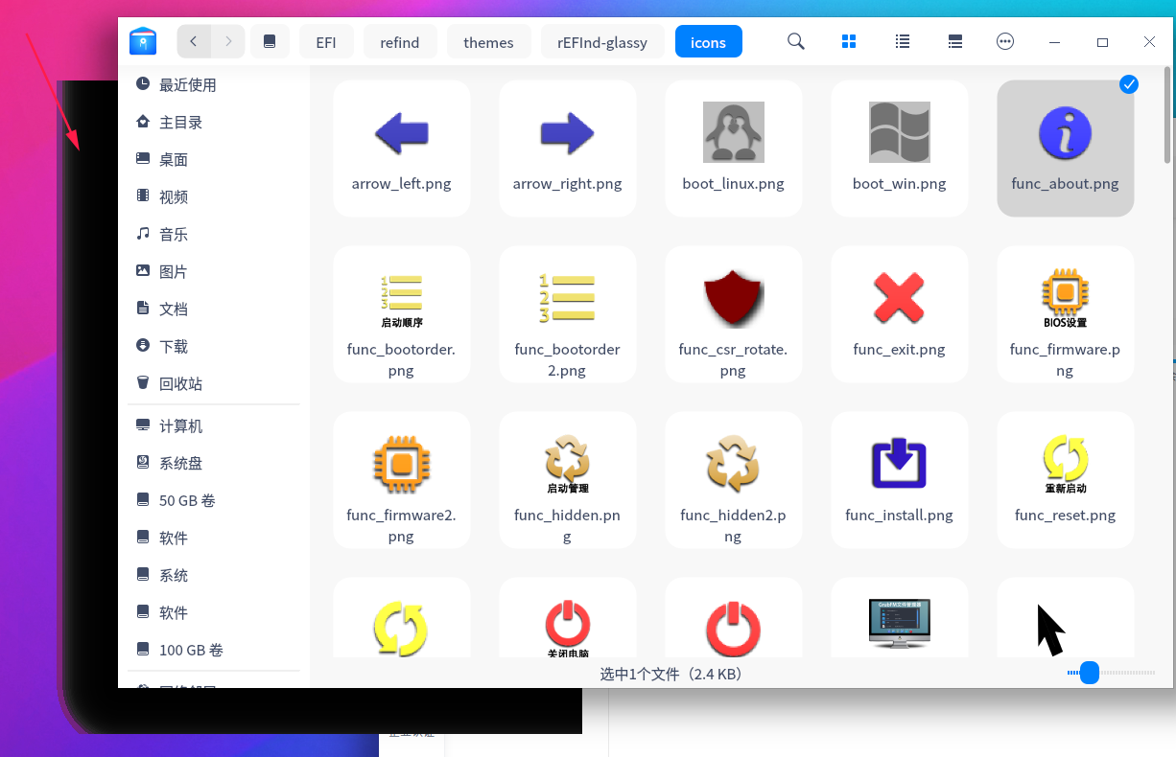Select func_bootorder2.png file
1176x757 pixels.
point(567,314)
